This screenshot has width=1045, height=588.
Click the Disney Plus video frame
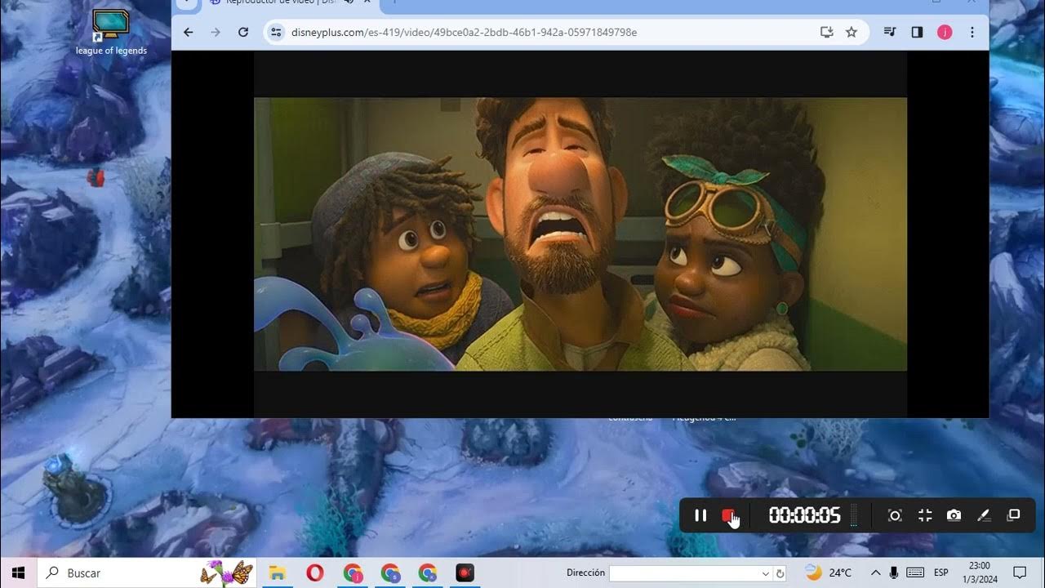coord(580,234)
